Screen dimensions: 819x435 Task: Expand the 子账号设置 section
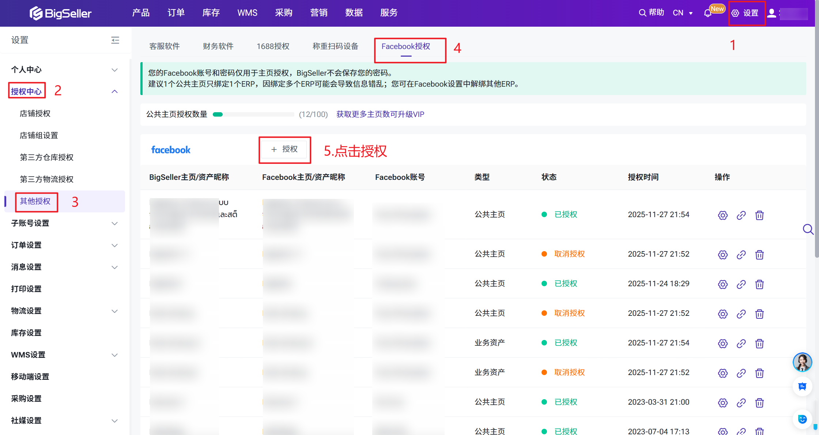pyautogui.click(x=114, y=223)
